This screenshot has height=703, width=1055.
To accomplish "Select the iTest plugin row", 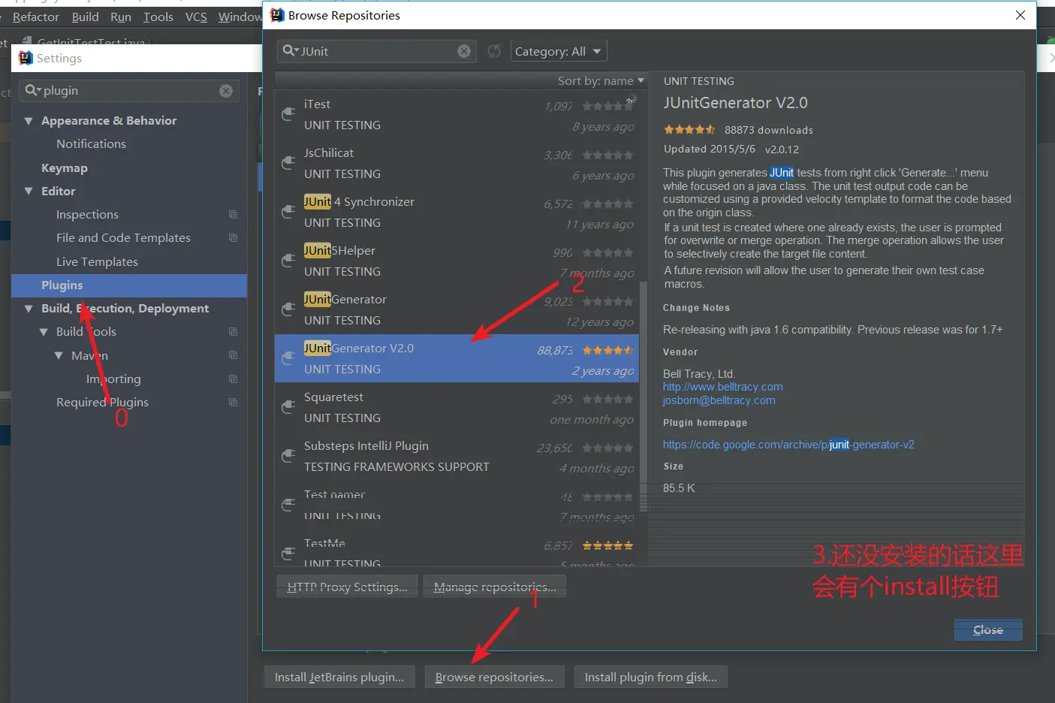I will click(457, 114).
